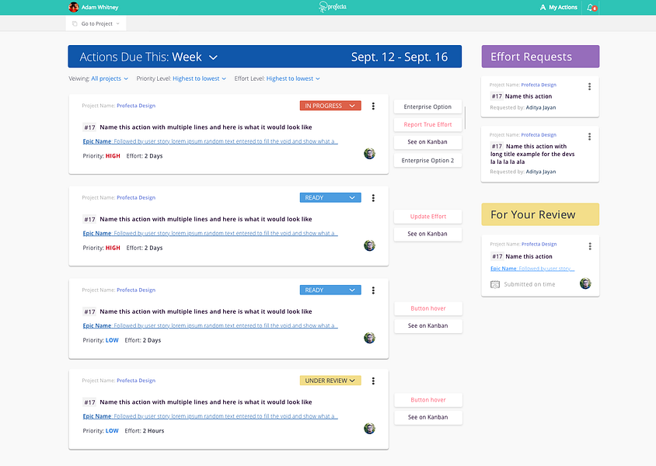The width and height of the screenshot is (656, 466).
Task: Open My Actions in the top bar
Action: pos(559,7)
